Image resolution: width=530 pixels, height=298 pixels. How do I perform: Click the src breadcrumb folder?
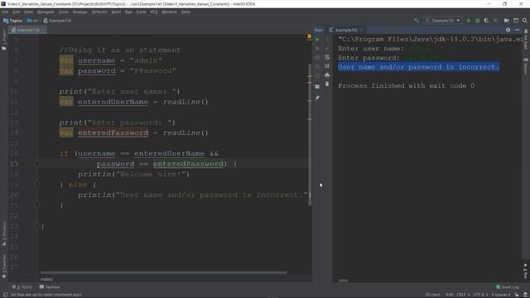(32, 21)
